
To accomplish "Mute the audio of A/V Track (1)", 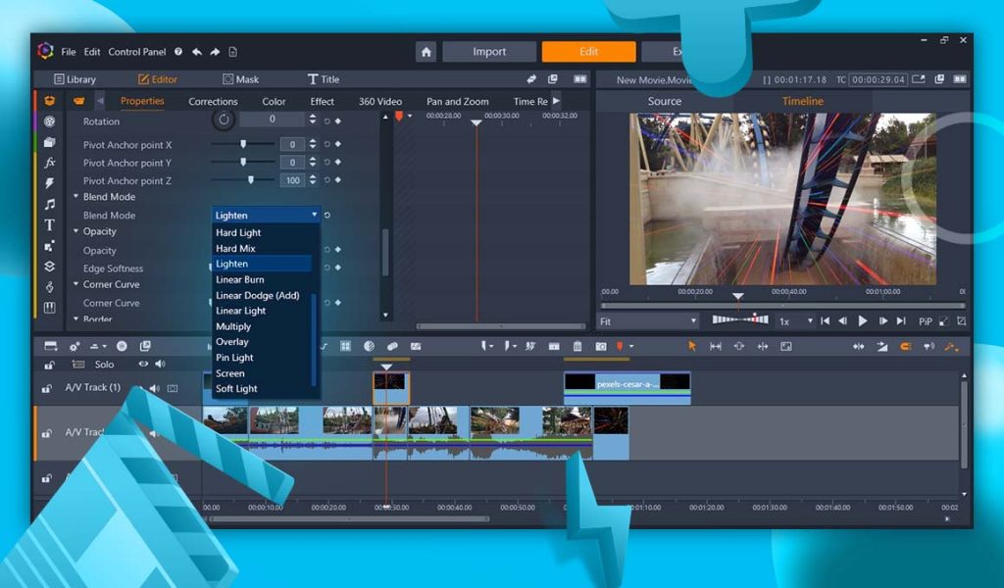I will pos(154,388).
